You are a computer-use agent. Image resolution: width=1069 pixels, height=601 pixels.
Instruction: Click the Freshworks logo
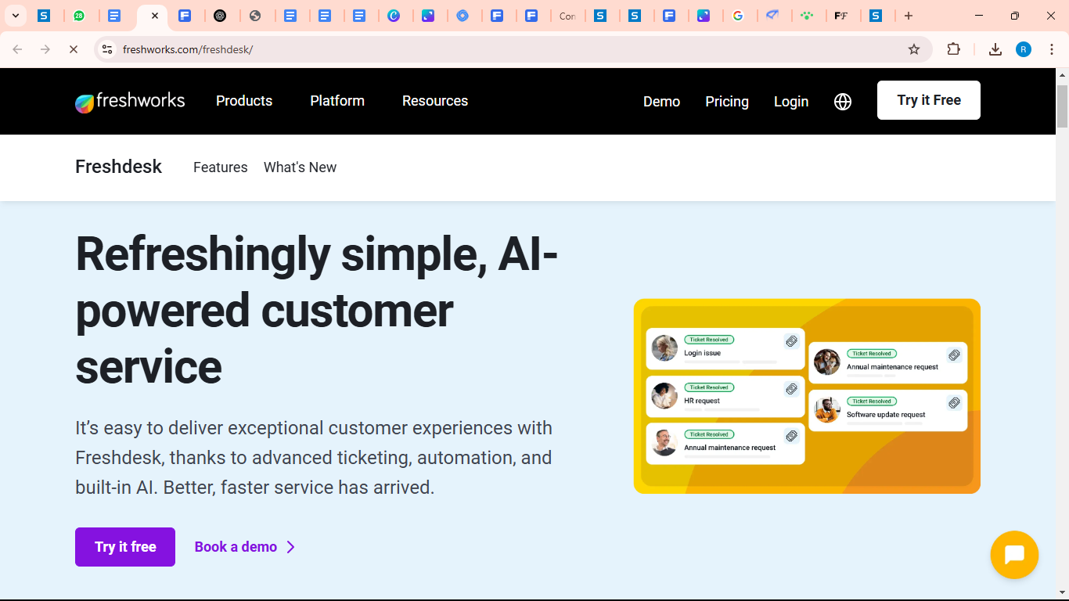[130, 101]
